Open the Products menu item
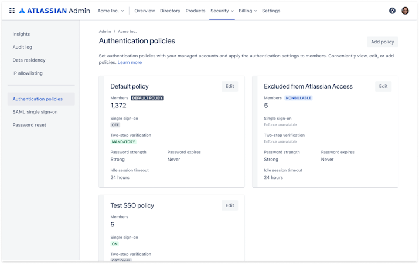Image resolution: width=419 pixels, height=264 pixels. (x=195, y=11)
